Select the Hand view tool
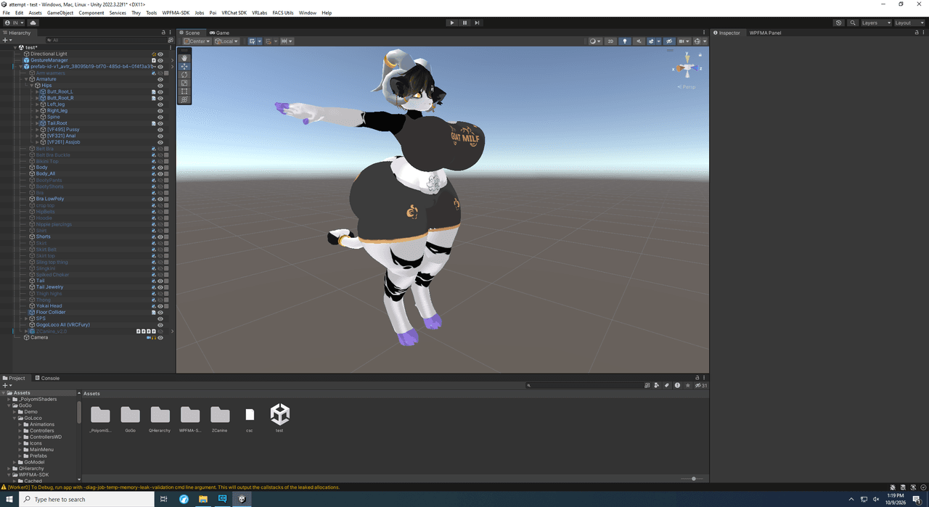 (x=184, y=57)
